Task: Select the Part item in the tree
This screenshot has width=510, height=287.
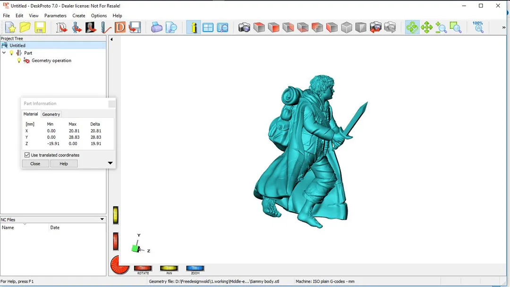Action: tap(28, 53)
